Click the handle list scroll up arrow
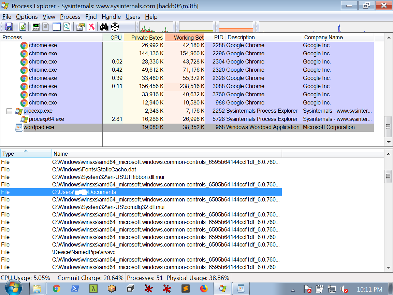The image size is (393, 295). tap(389, 154)
